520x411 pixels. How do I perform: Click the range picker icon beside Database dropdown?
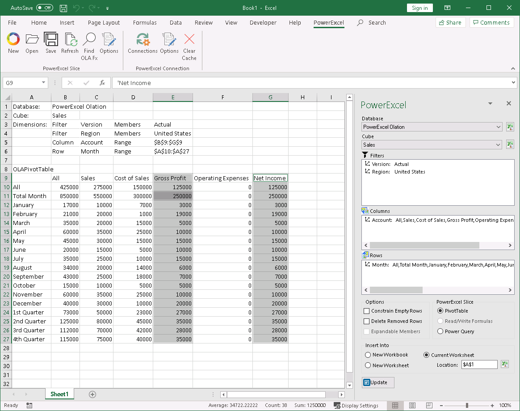point(510,127)
